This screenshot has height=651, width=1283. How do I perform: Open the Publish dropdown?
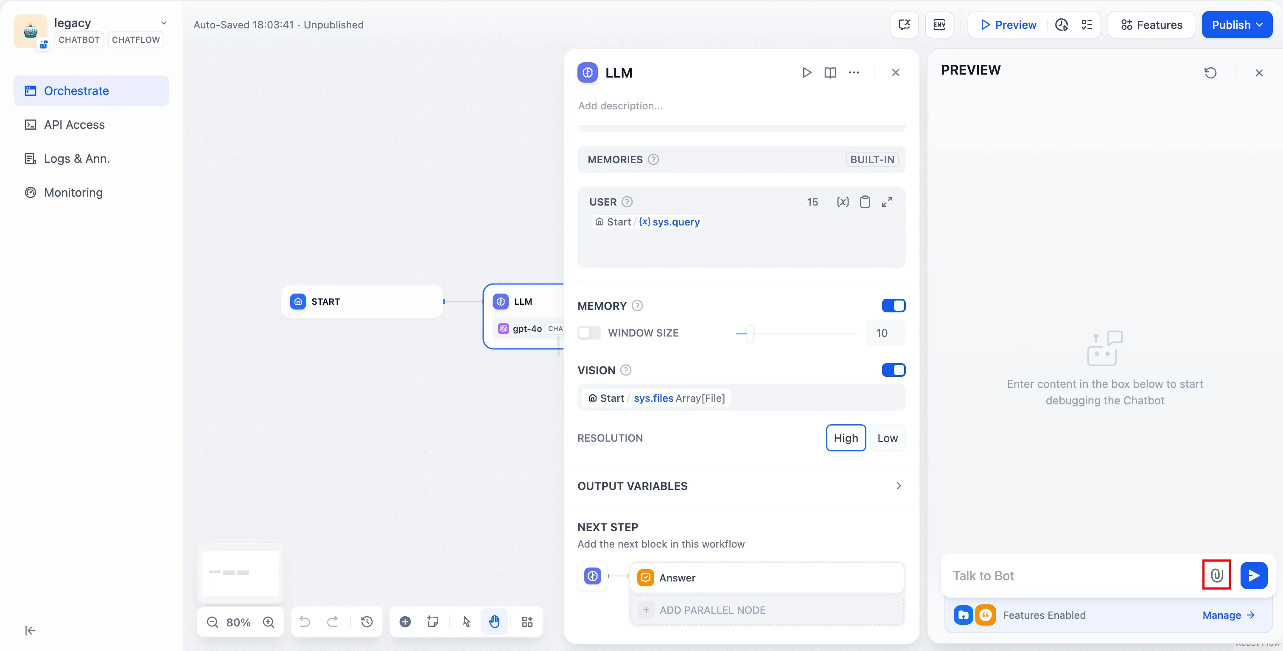click(x=1237, y=25)
